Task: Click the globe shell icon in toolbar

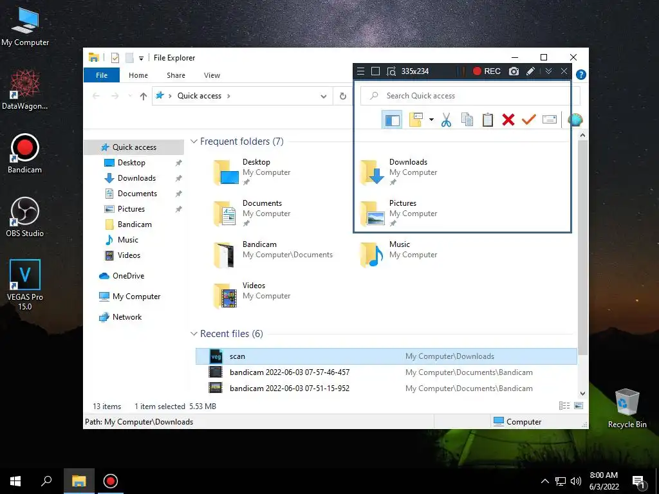Action: coord(575,120)
